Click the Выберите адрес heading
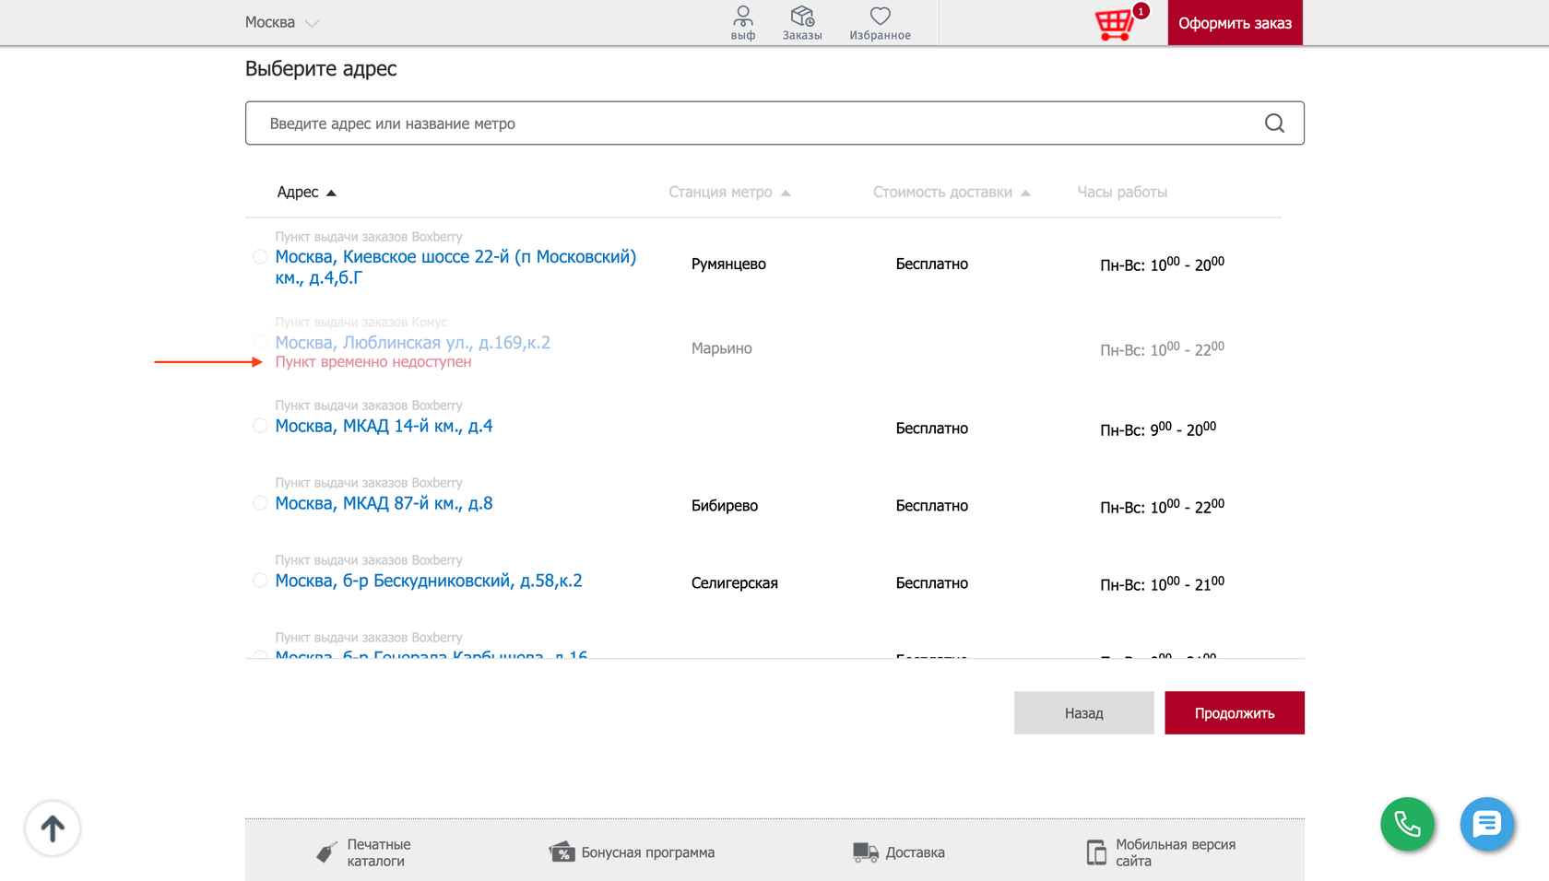The width and height of the screenshot is (1549, 881). (321, 69)
